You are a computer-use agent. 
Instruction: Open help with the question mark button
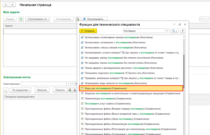(x=183, y=31)
